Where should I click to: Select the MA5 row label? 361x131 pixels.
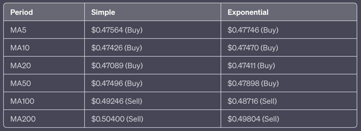[18, 30]
